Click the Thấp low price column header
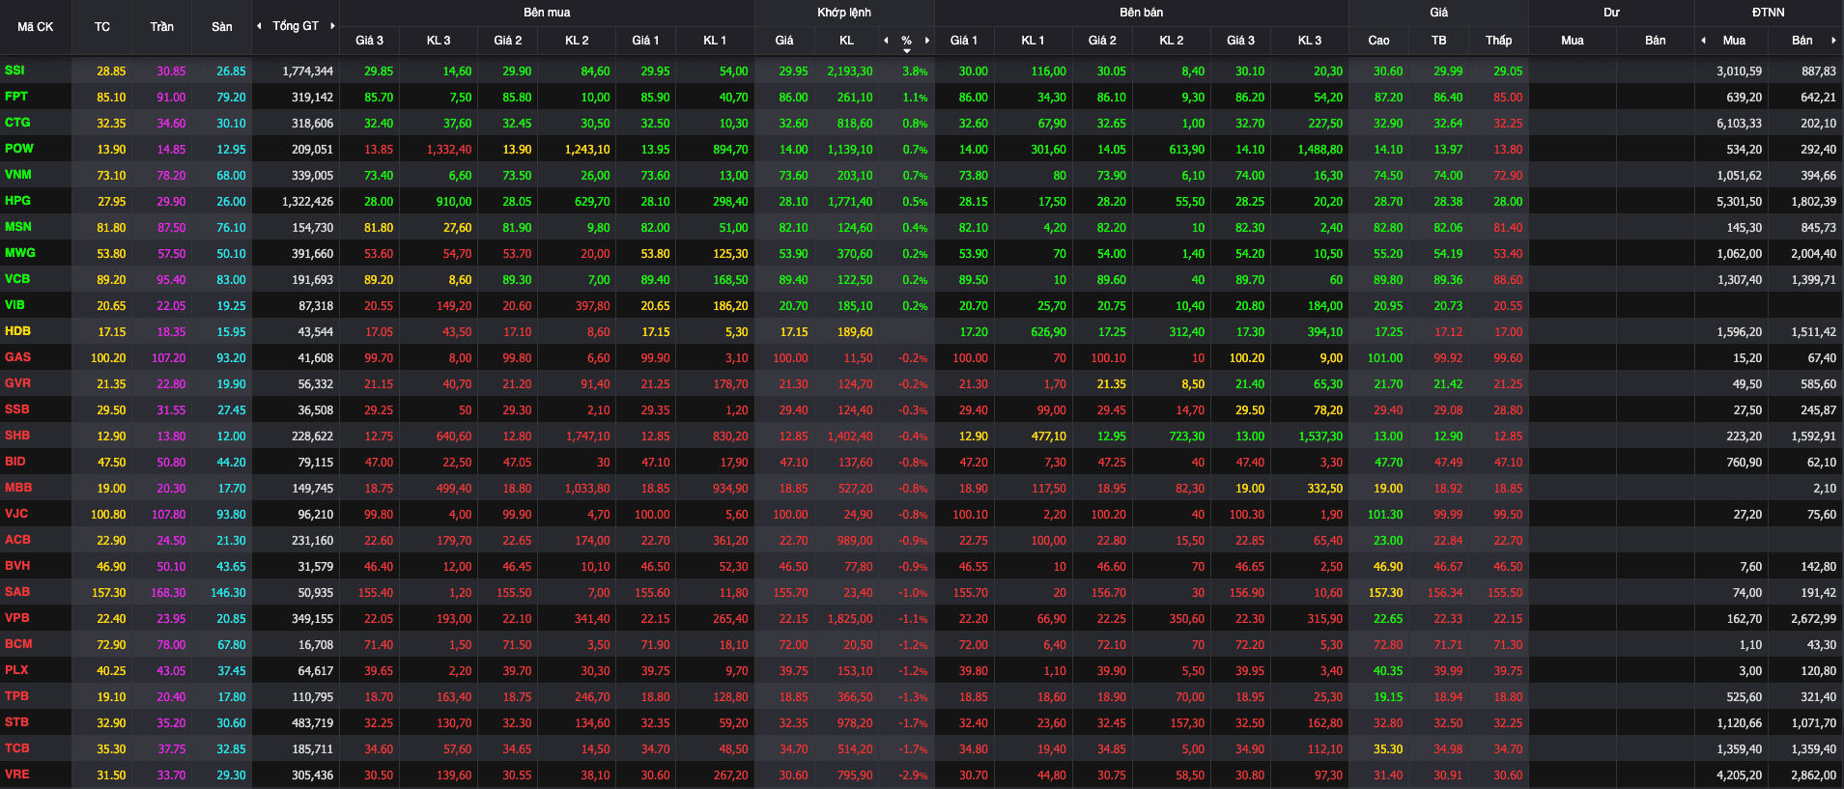Screen dimensions: 1844x789 1499,41
